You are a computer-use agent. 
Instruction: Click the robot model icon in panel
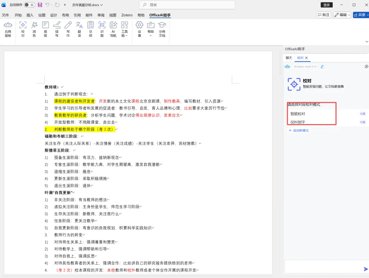[287, 66]
